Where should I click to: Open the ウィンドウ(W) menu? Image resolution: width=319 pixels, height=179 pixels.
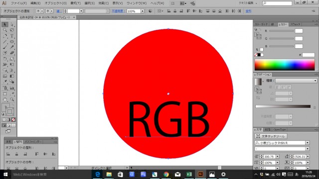click(137, 3)
